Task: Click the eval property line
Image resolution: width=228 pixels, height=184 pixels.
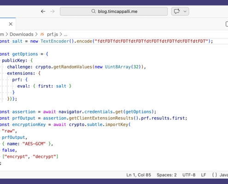Action: pyautogui.click(x=44, y=86)
